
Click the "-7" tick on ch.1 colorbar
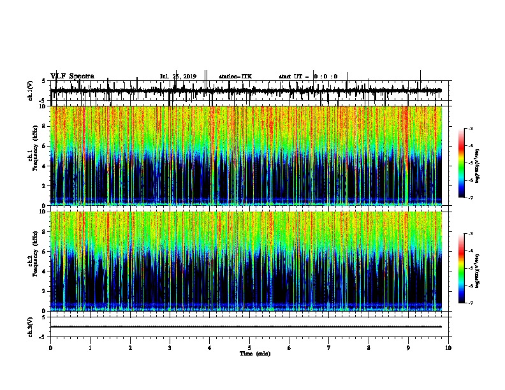click(470, 198)
